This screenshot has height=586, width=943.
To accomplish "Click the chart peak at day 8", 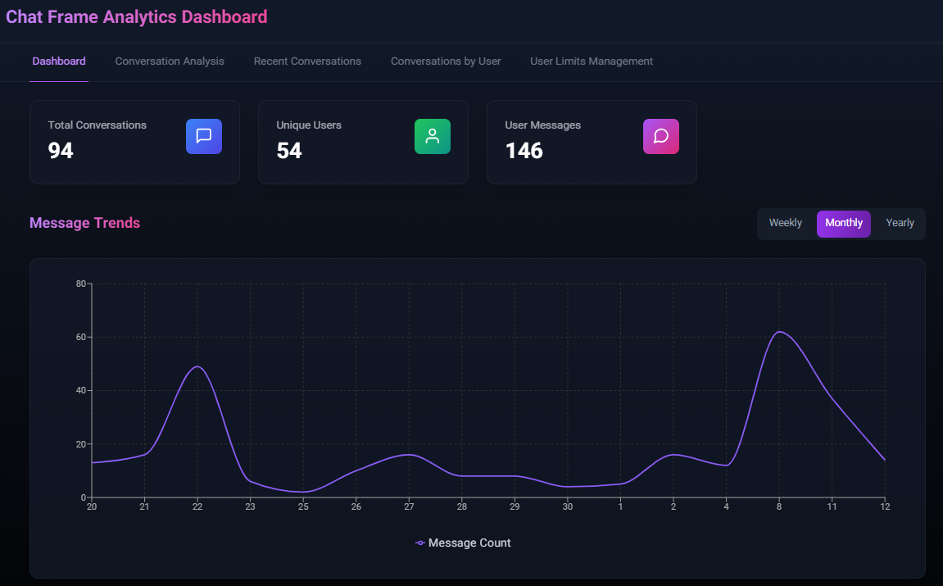I will 779,332.
